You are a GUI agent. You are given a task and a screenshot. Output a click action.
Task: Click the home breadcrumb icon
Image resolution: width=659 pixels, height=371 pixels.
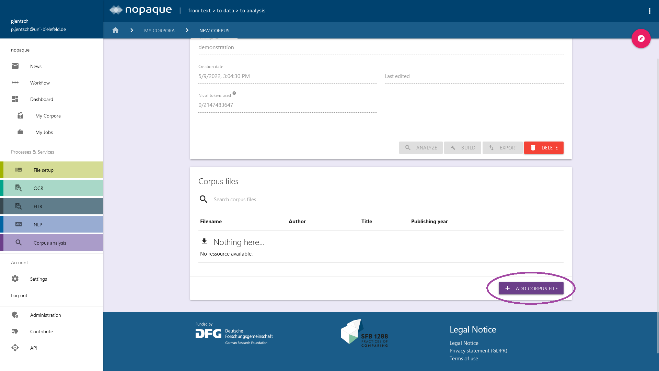click(x=115, y=30)
